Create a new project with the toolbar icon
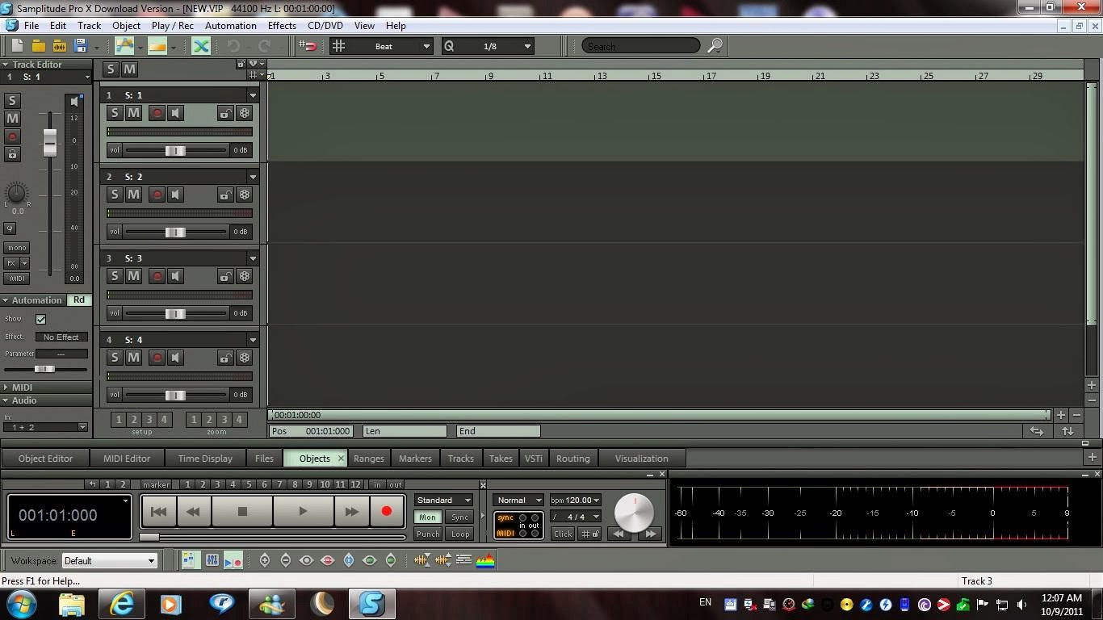Viewport: 1103px width, 620px height. click(17, 46)
